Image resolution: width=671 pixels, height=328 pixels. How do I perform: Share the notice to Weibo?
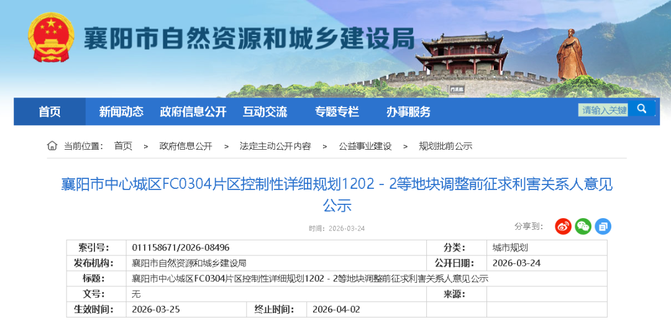563,226
